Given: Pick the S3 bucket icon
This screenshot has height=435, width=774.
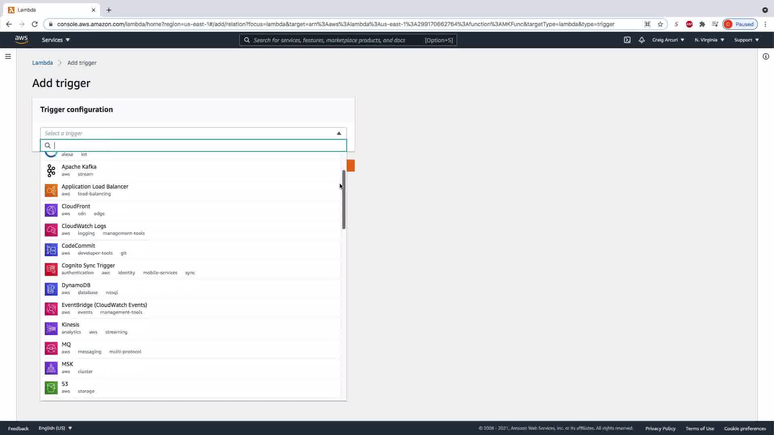Looking at the screenshot, I should [51, 387].
